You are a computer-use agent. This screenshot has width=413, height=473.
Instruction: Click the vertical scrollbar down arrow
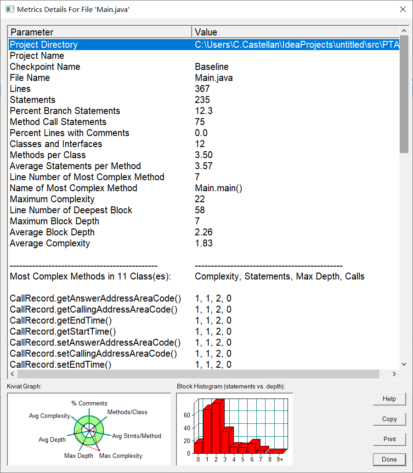tap(404, 365)
